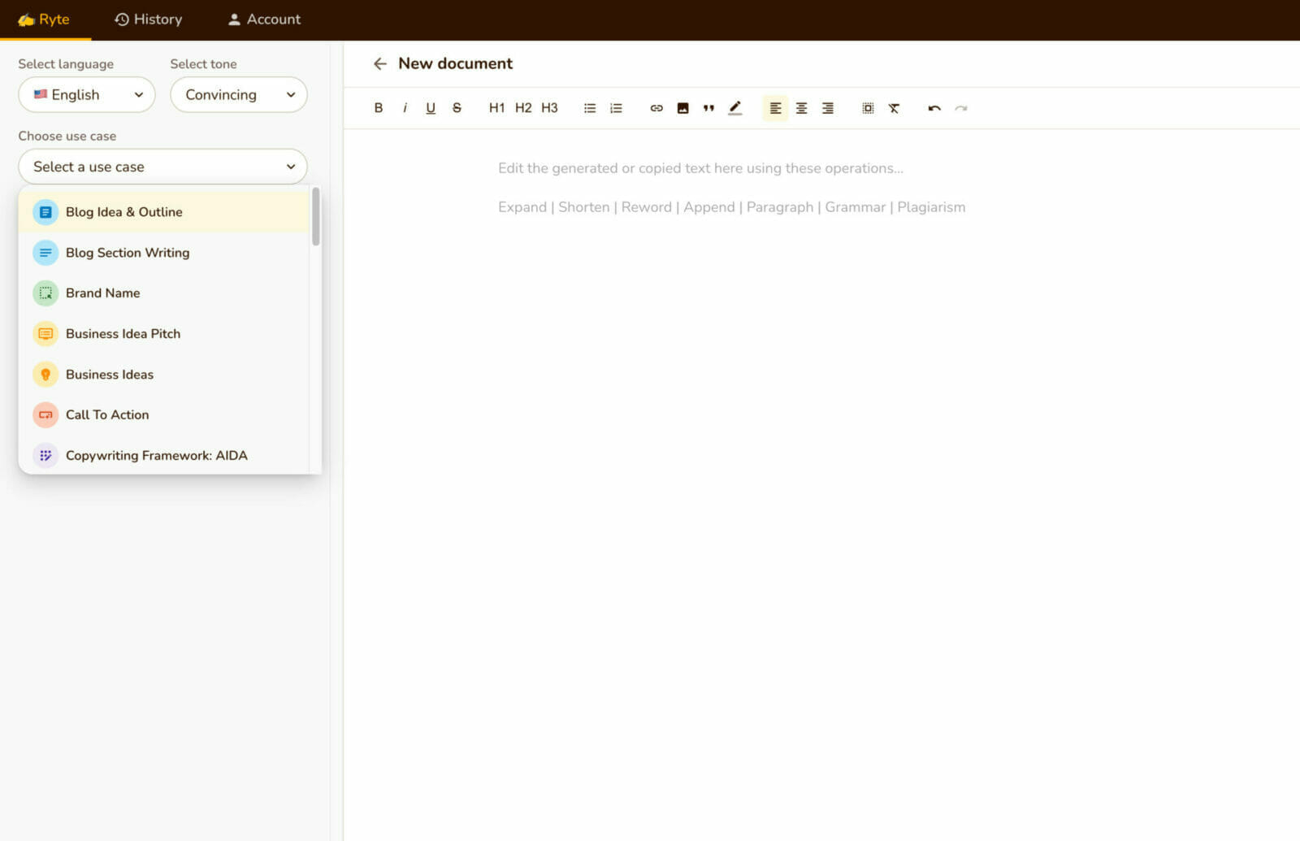Insert a blockquote with the quote icon

click(x=708, y=108)
